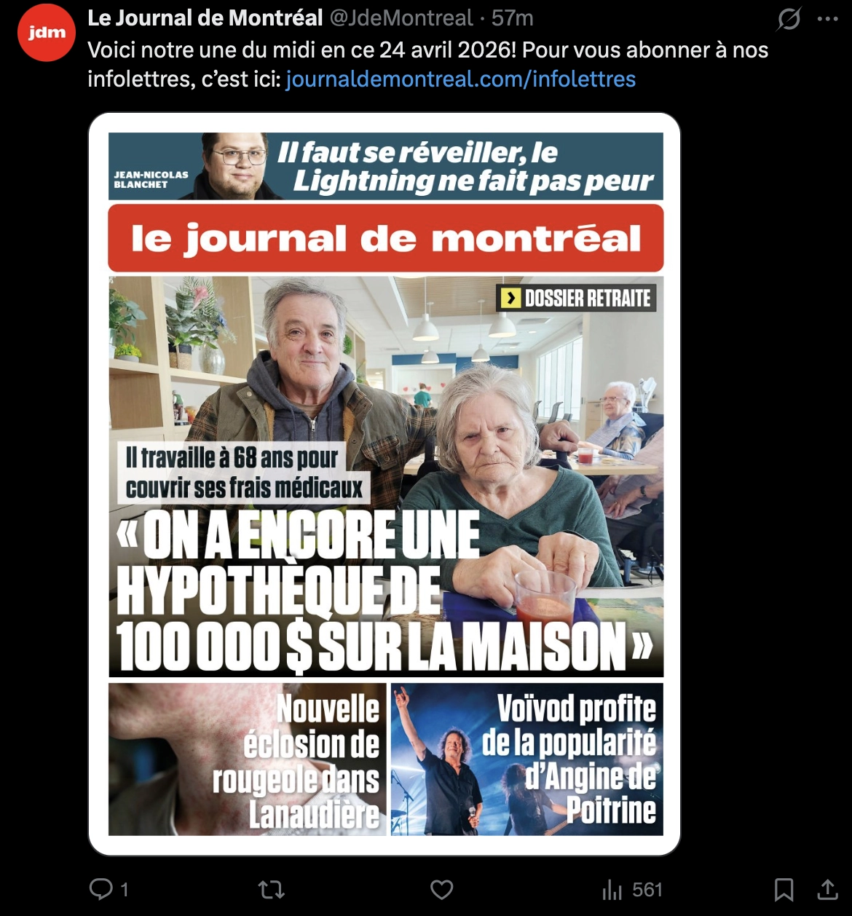Click the Voïvod profite de la popularité tile
Screen dimensions: 852x916
[x=527, y=759]
